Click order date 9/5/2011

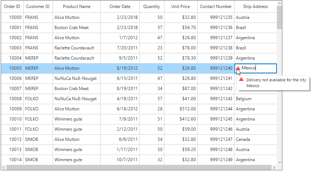(120, 58)
